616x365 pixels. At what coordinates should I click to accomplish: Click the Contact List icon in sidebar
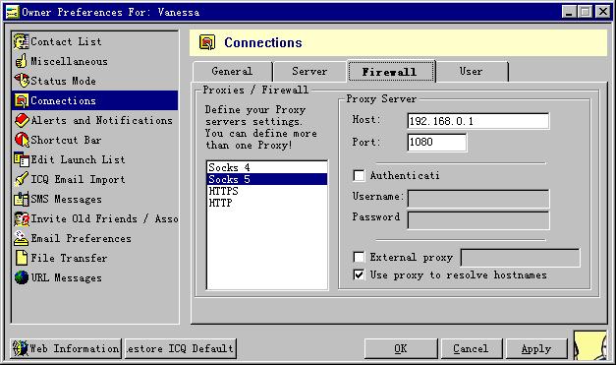click(22, 41)
